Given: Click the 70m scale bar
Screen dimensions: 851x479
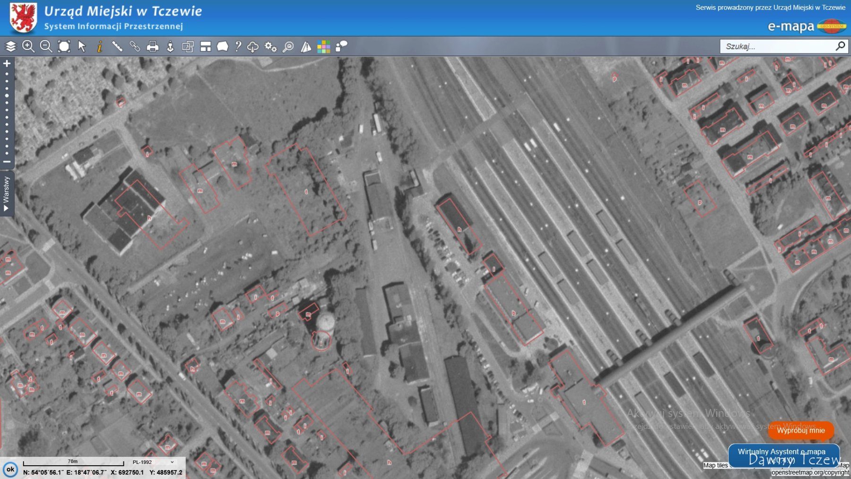Looking at the screenshot, I should click(x=73, y=462).
